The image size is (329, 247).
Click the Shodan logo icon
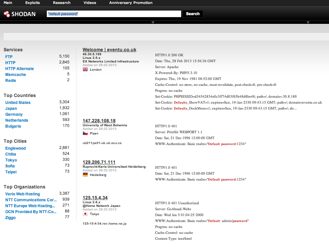coord(7,14)
